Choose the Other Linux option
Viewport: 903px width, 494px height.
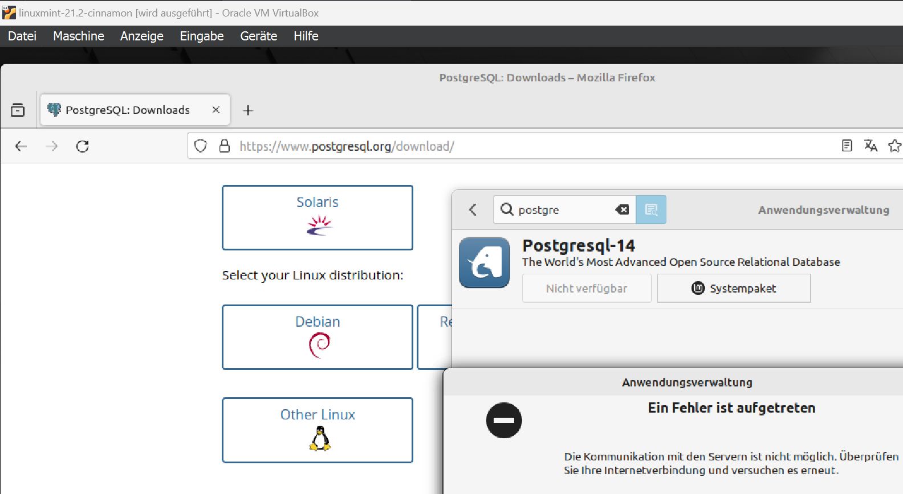coord(318,430)
